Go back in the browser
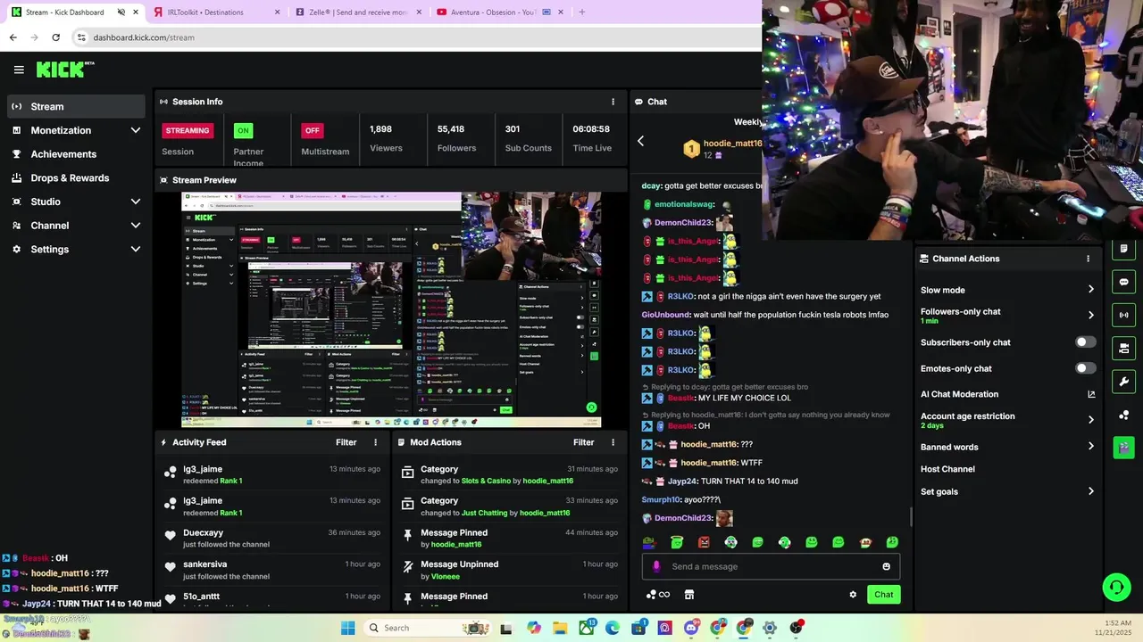The image size is (1143, 642). [x=13, y=37]
